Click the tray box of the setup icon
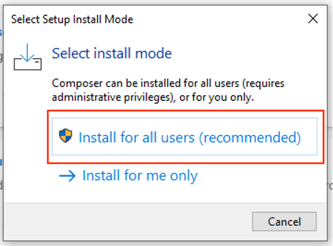The width and height of the screenshot is (333, 246). pyautogui.click(x=28, y=64)
